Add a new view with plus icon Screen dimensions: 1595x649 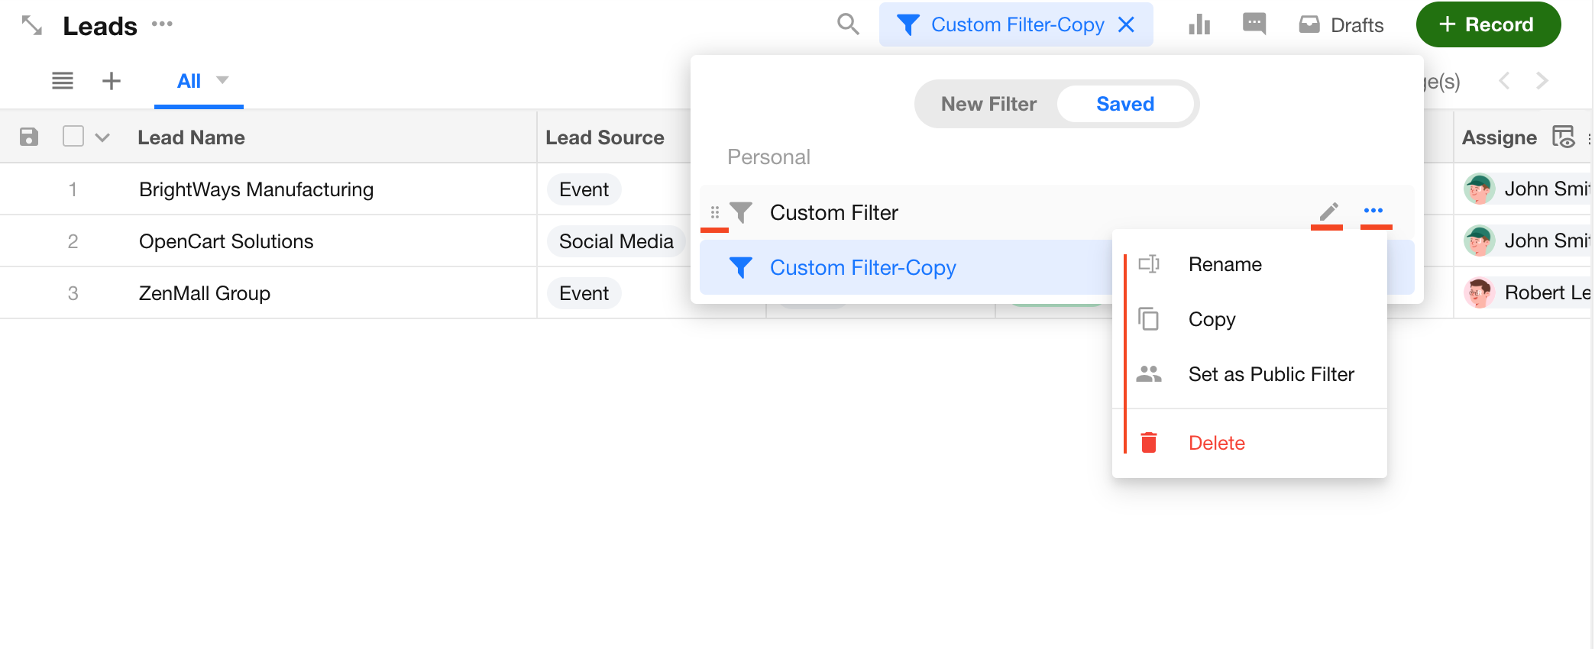pyautogui.click(x=112, y=81)
